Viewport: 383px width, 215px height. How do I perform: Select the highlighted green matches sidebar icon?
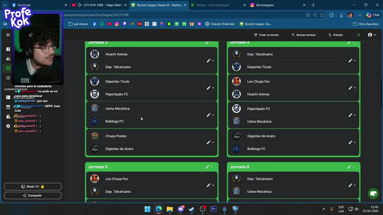point(8,68)
